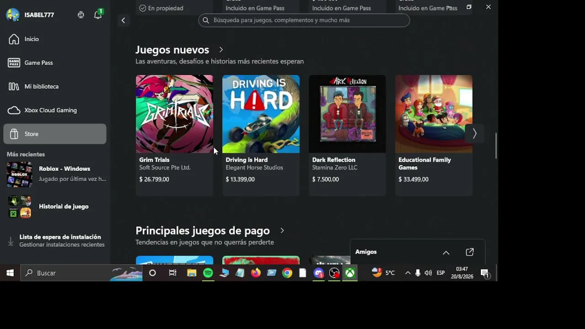Open the Driving is Hard game cover
This screenshot has height=329, width=585.
tap(261, 114)
